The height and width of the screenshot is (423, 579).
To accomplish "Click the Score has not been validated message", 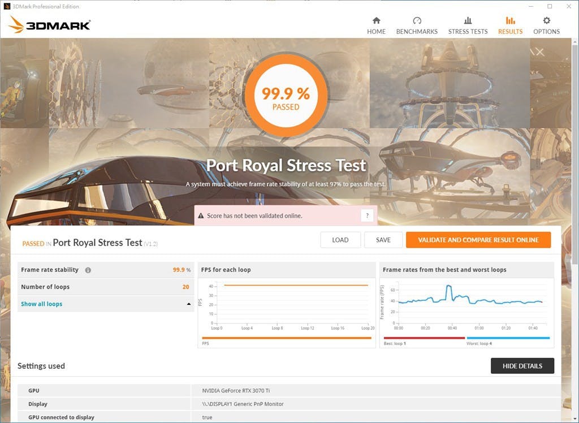I will (254, 216).
